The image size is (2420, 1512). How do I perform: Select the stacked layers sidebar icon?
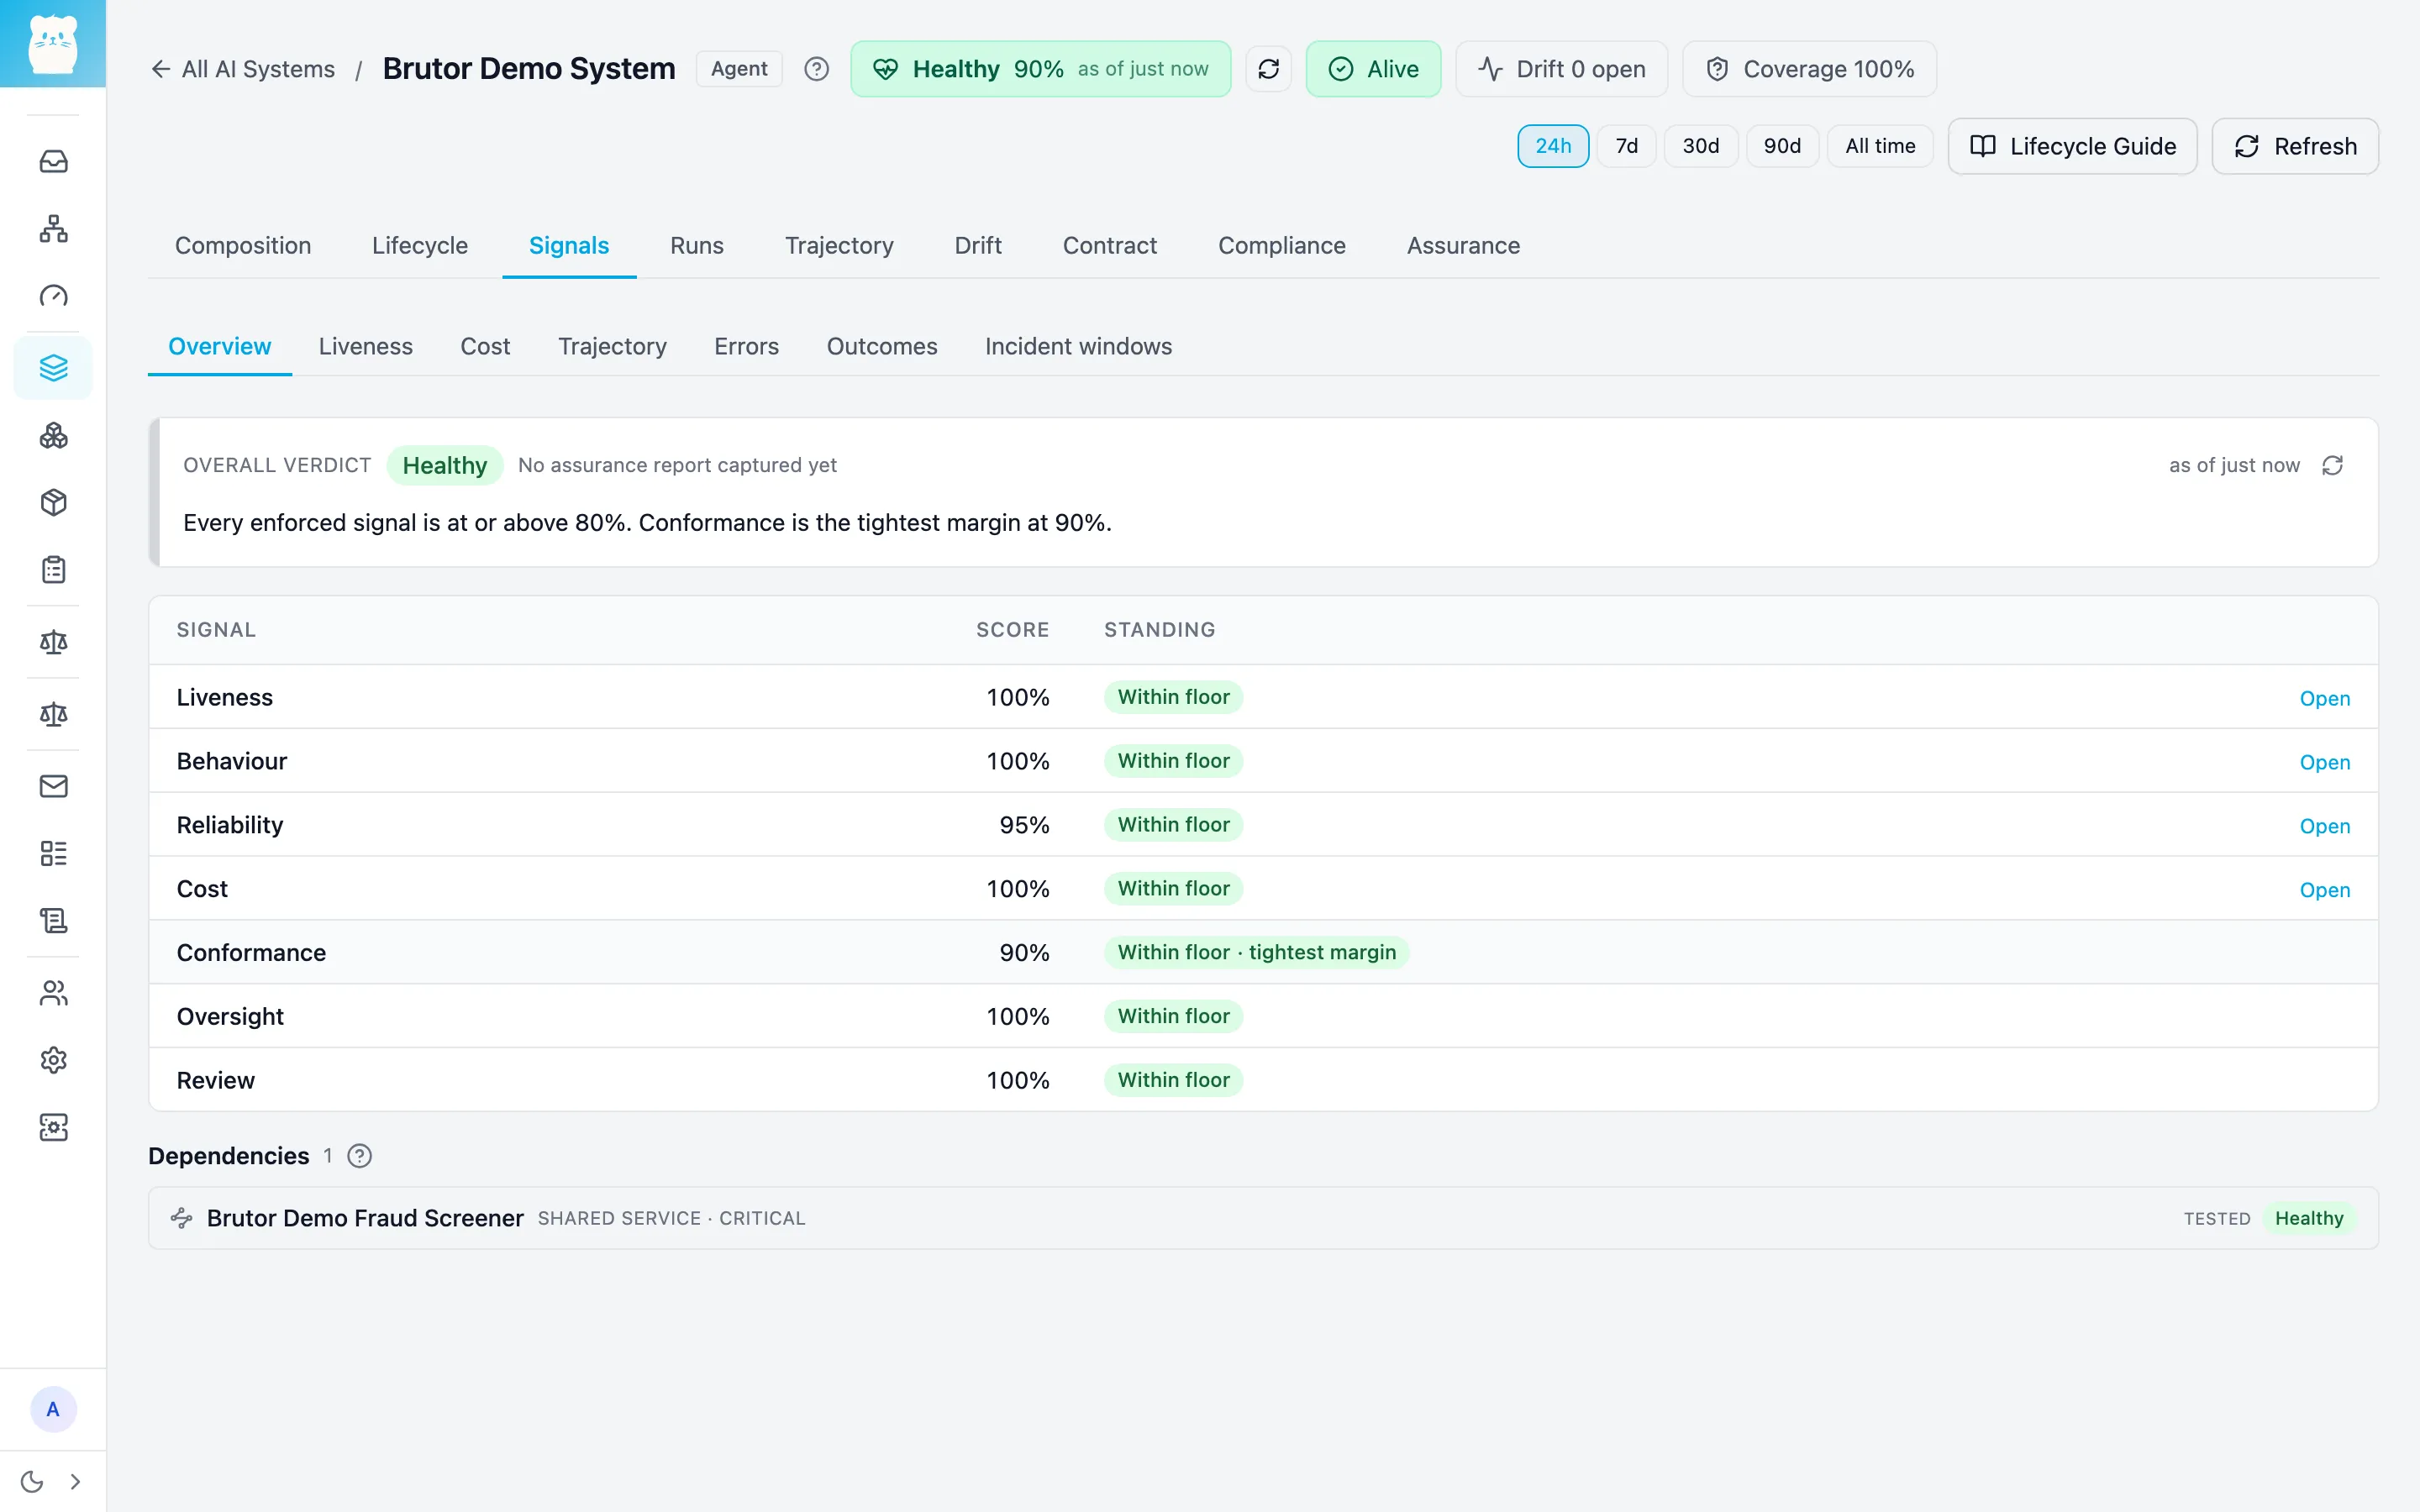[x=53, y=368]
